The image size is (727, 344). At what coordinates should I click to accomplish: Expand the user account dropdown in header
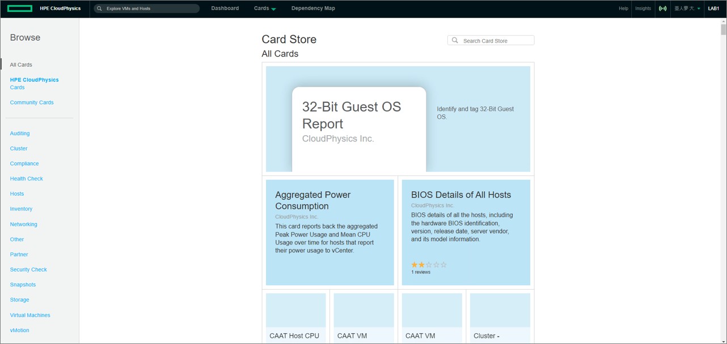[687, 8]
